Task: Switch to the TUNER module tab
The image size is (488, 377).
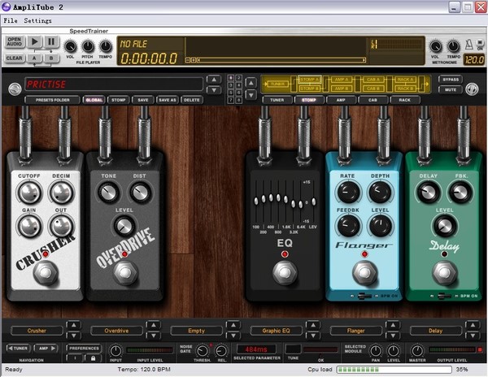Action: [x=277, y=100]
